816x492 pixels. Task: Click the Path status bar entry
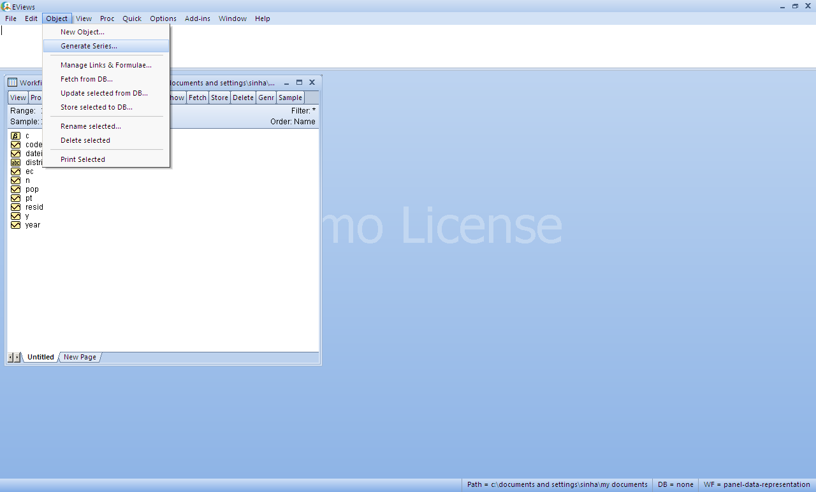(x=557, y=484)
